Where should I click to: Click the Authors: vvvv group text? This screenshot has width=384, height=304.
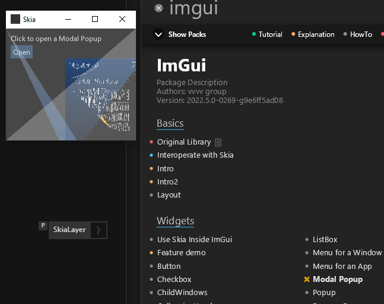point(192,92)
